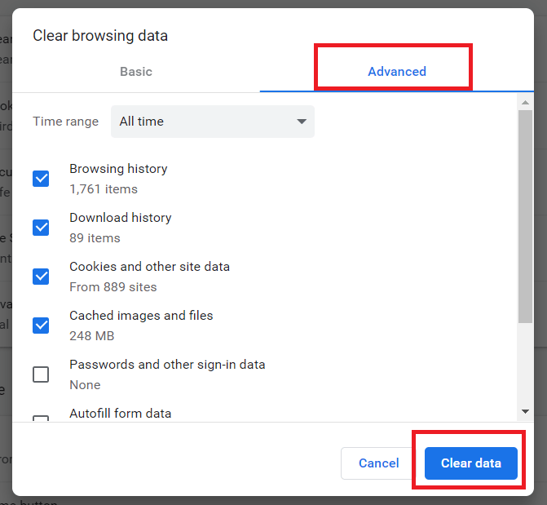
Task: Check Passwords and other sign-in data
Action: tap(41, 374)
